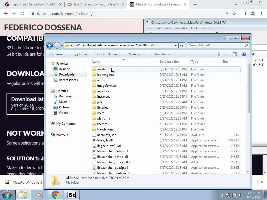Select the libraries folder
Image resolution: width=267 pixels, height=200 pixels.
pos(102,108)
